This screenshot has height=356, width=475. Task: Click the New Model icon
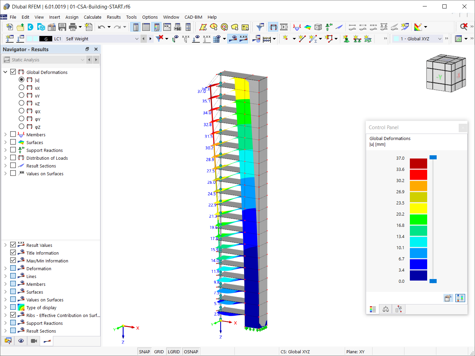pyautogui.click(x=9, y=27)
